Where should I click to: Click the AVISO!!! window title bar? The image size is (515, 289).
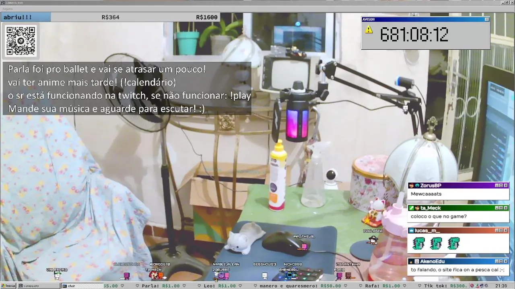click(x=425, y=19)
